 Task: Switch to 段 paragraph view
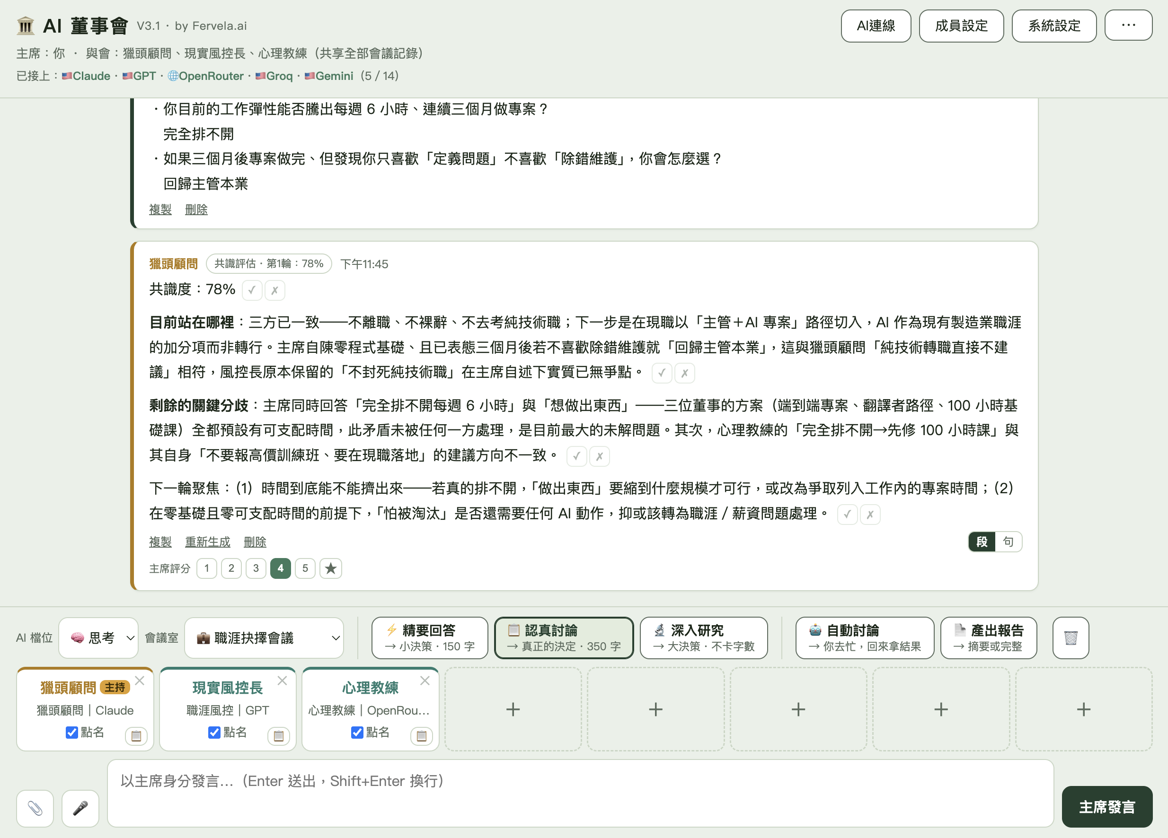982,541
